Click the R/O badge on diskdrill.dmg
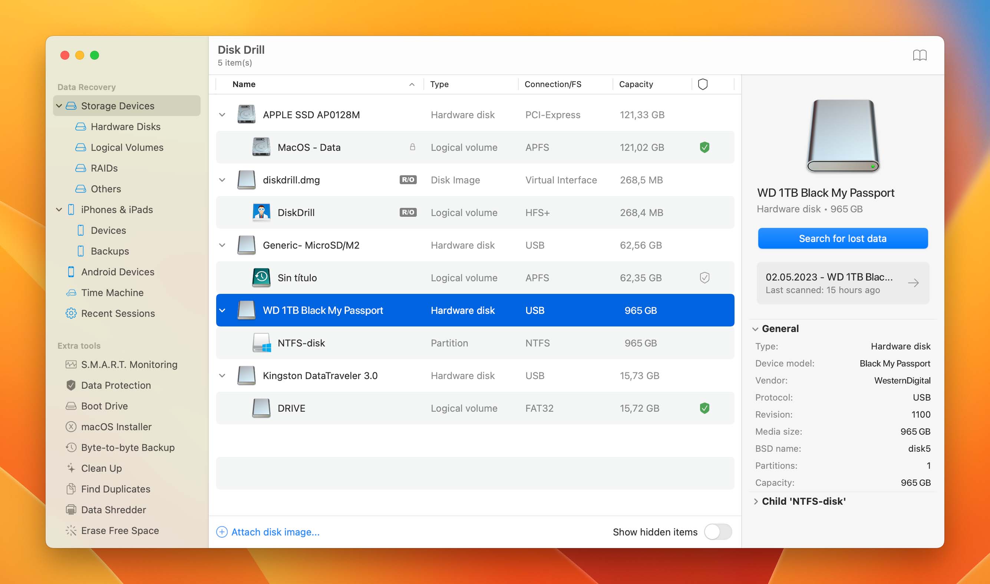 [408, 180]
